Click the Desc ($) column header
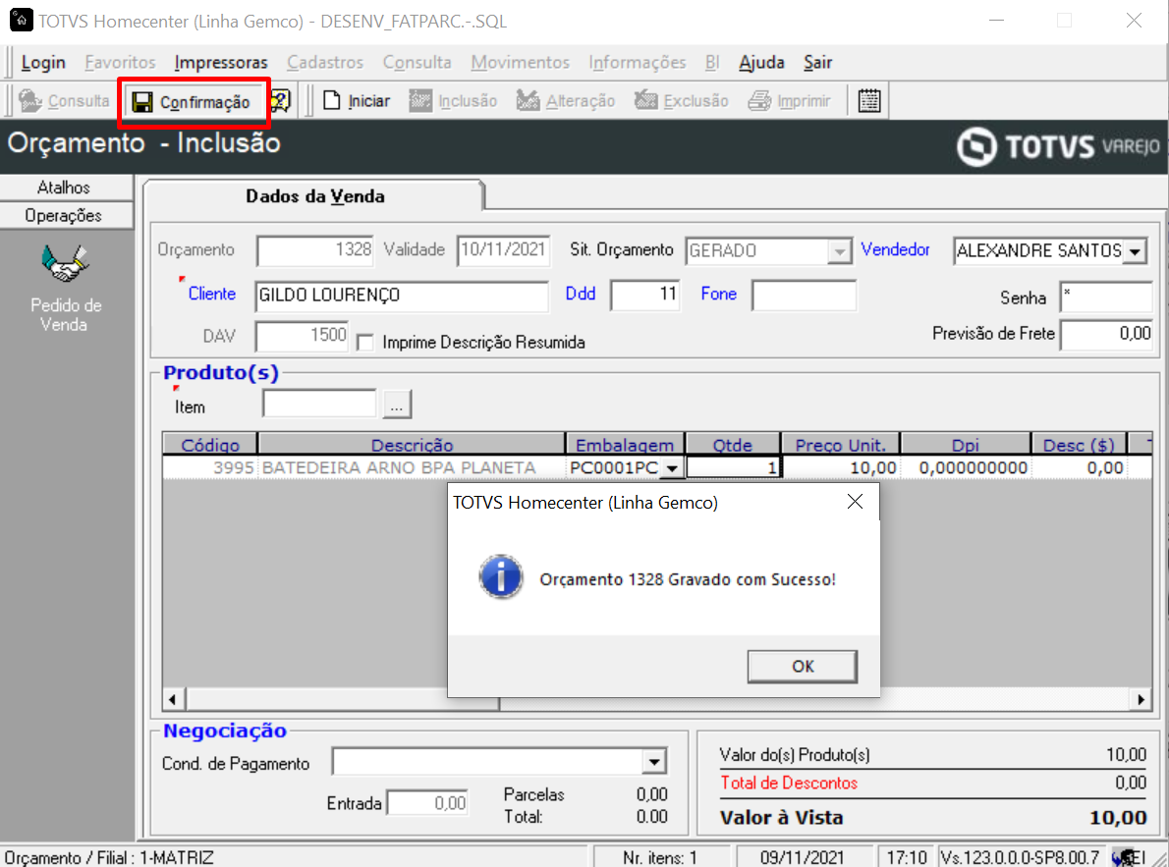The height and width of the screenshot is (867, 1169). pyautogui.click(x=1079, y=445)
